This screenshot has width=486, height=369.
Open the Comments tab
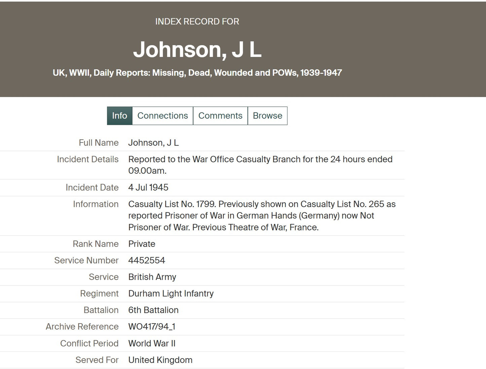coord(220,115)
